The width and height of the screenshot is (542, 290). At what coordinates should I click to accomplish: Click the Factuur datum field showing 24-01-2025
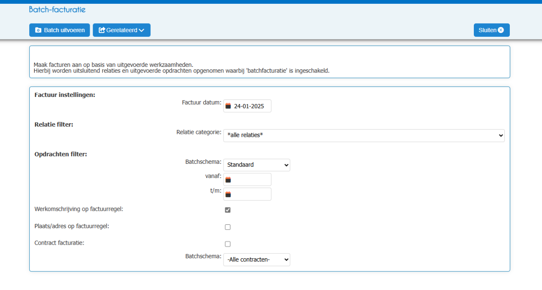(247, 106)
